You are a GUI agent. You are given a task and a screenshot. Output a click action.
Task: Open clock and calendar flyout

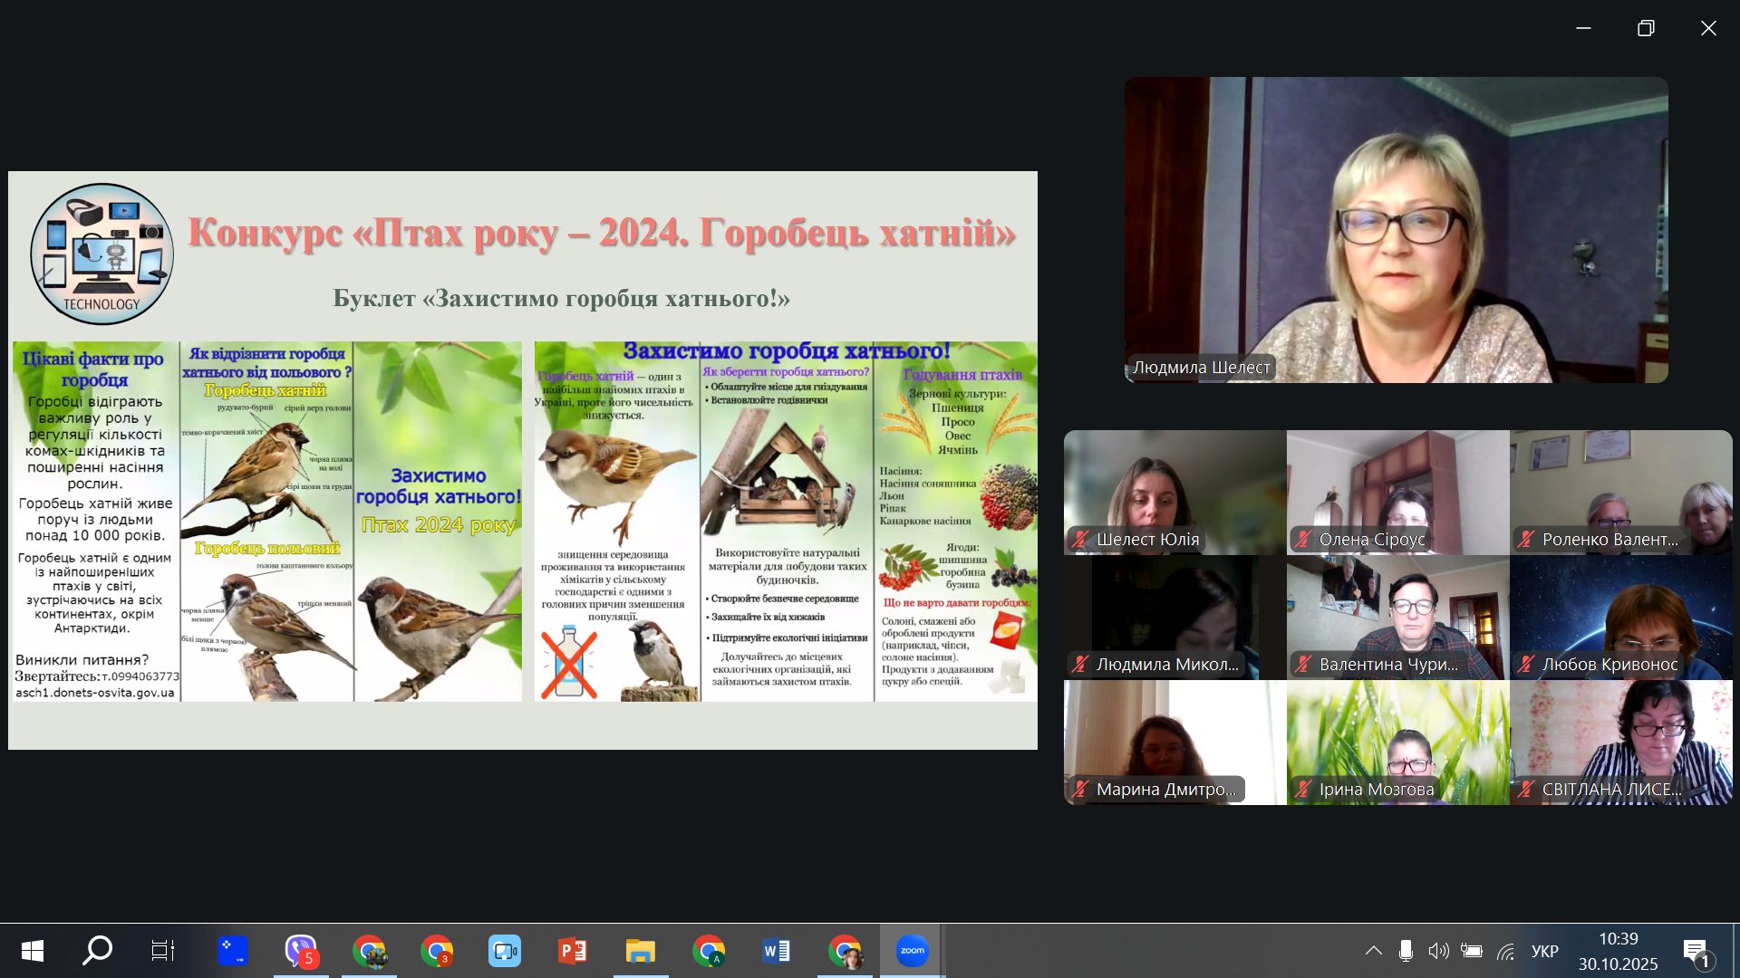click(x=1618, y=951)
